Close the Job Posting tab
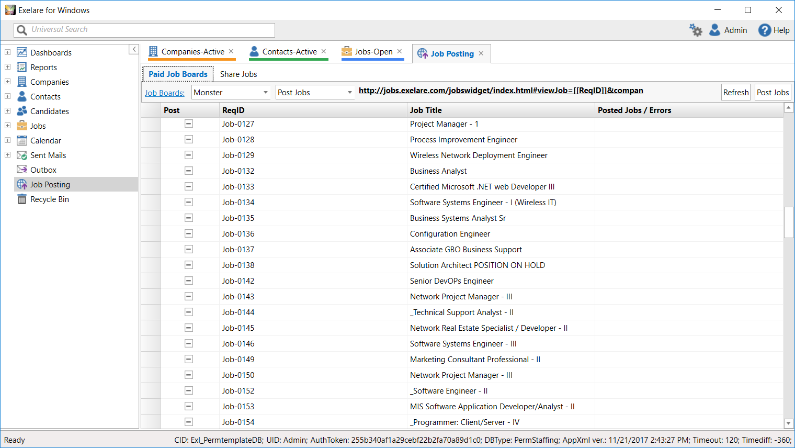This screenshot has height=448, width=795. (x=481, y=53)
